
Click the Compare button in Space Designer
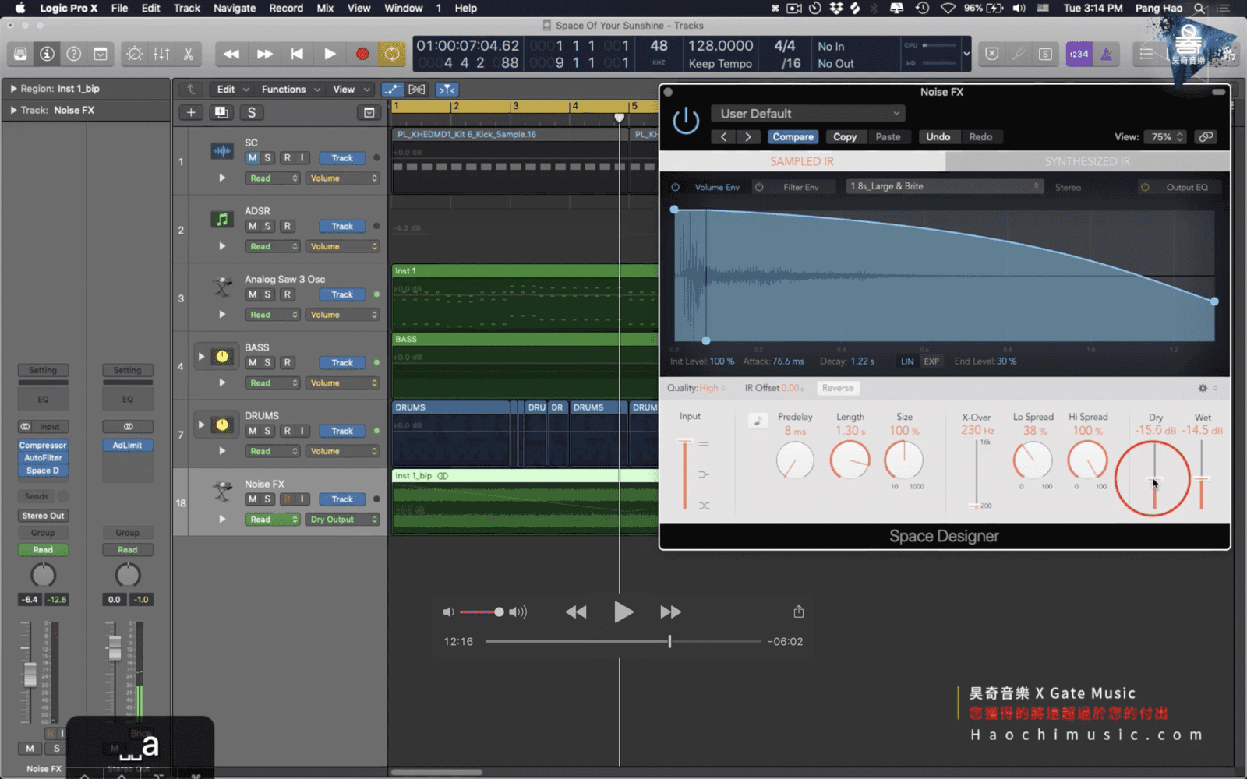pos(793,136)
